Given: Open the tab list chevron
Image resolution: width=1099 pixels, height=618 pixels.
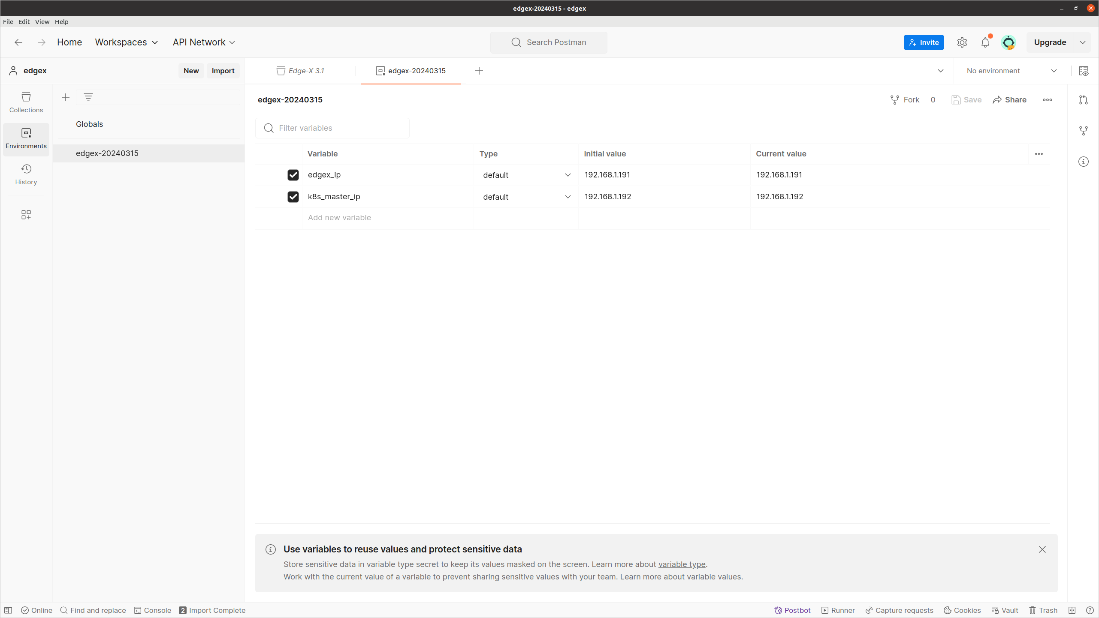Looking at the screenshot, I should click(x=941, y=71).
